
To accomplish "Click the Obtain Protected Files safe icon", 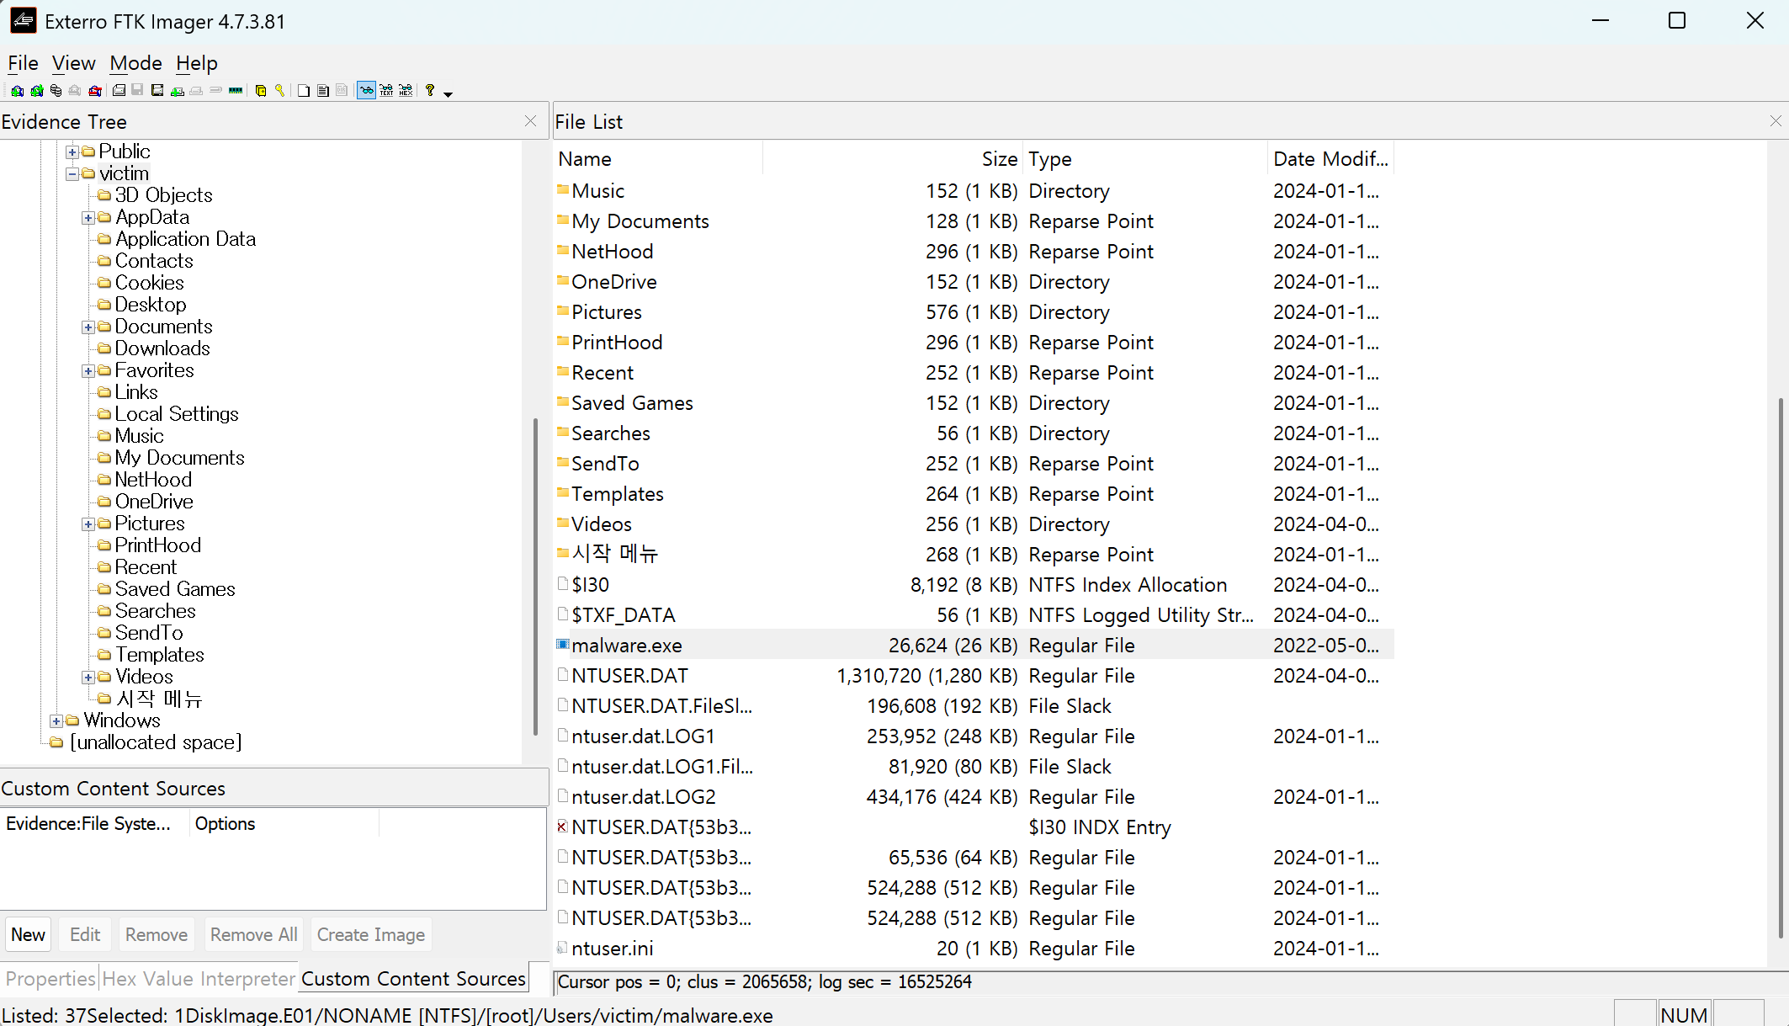I will (x=261, y=91).
